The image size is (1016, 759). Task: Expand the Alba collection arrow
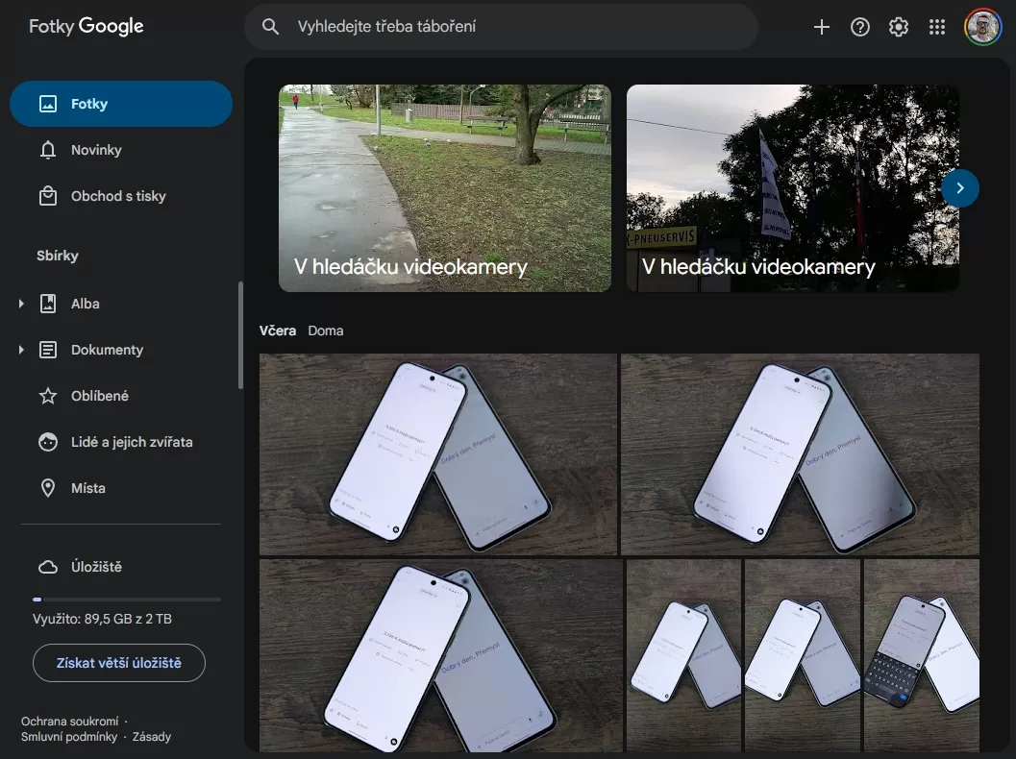click(x=21, y=304)
